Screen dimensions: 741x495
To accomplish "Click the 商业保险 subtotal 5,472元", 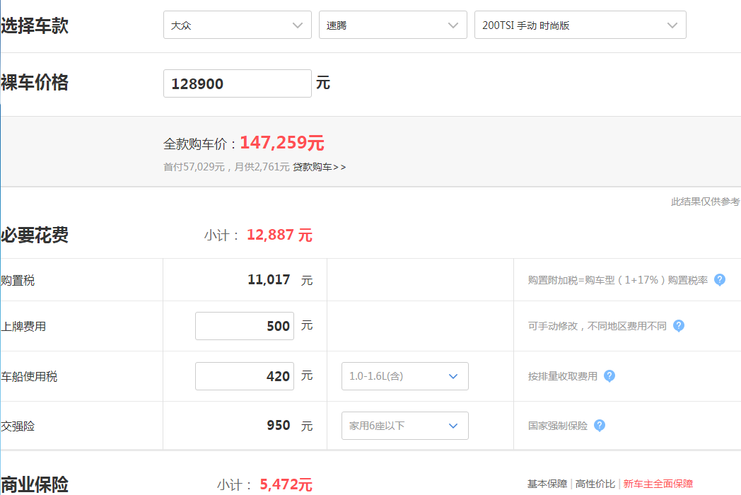I will click(286, 484).
